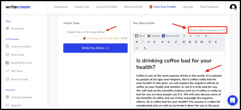This screenshot has height=110, width=241.
Task: Open SEO Tools in the sidebar
Action: click(x=14, y=71)
